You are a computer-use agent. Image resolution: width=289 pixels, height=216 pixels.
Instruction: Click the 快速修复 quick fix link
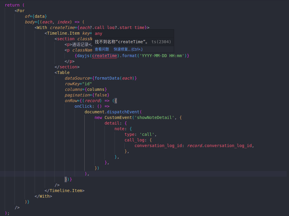coord(128,49)
